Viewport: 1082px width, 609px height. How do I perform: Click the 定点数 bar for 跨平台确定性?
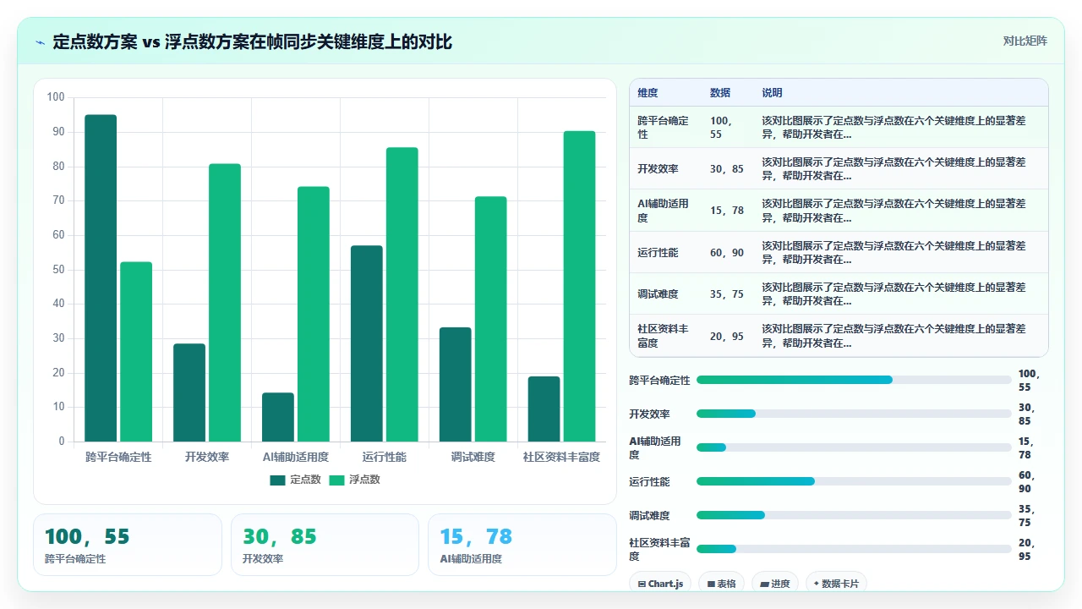click(x=101, y=278)
